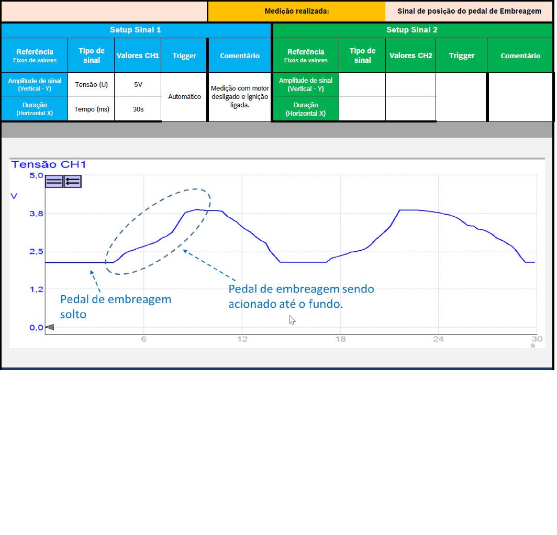Select the 30s value cell
The width and height of the screenshot is (557, 535).
[138, 109]
